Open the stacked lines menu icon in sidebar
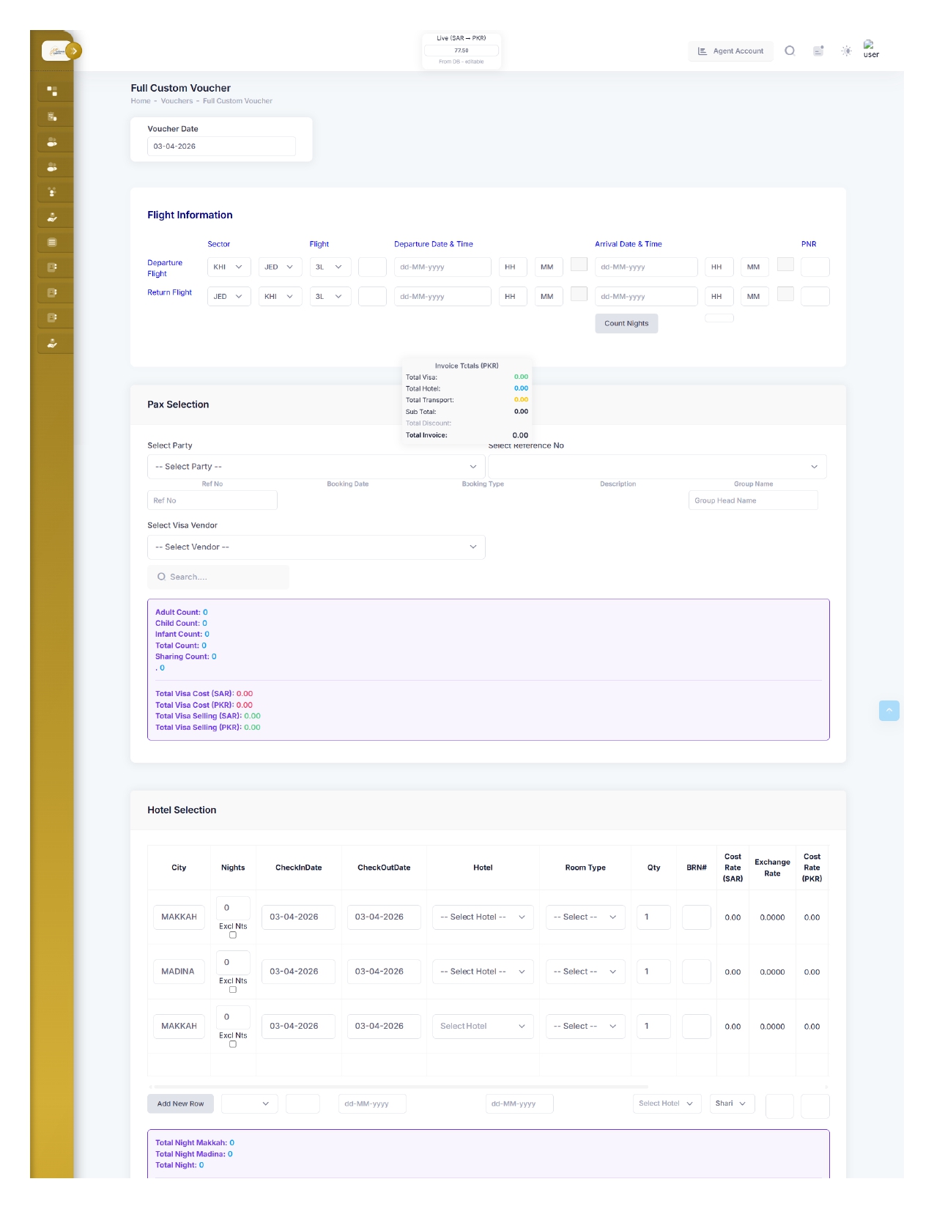The width and height of the screenshot is (934, 1209). point(52,243)
